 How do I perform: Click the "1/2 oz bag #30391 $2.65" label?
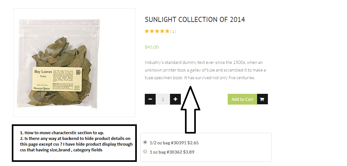tap(174, 143)
